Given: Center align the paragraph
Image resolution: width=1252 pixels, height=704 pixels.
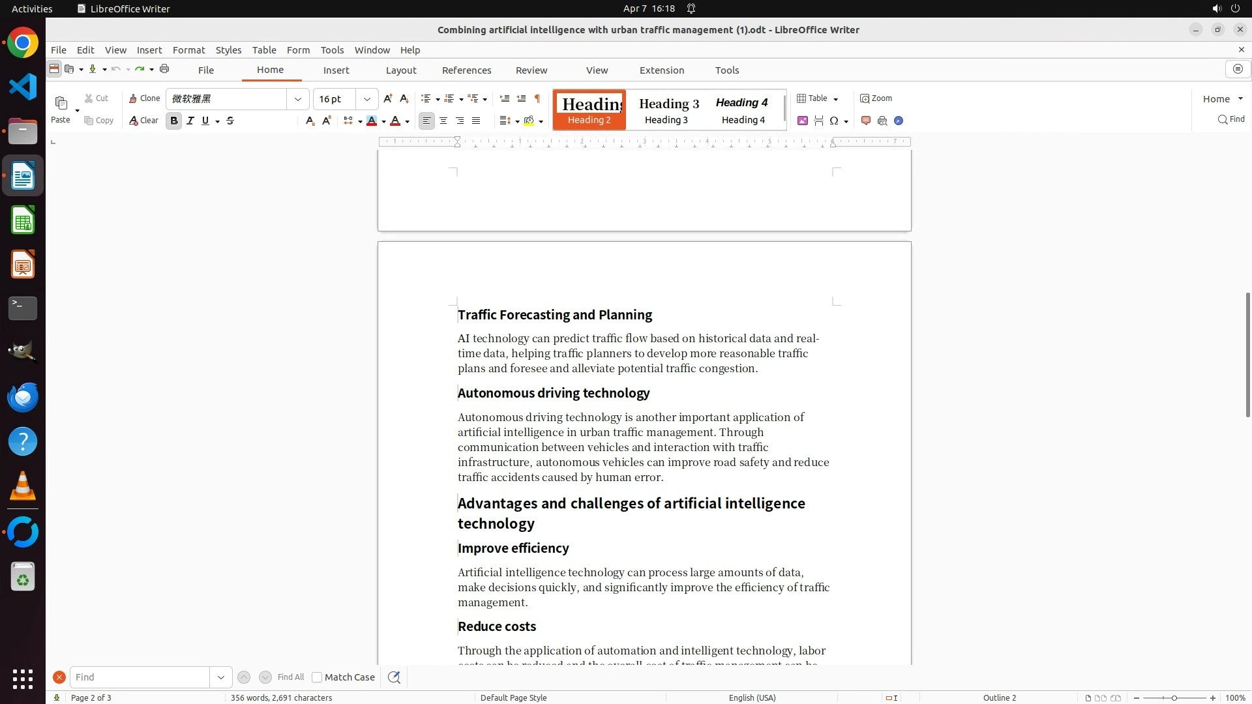Looking at the screenshot, I should (x=443, y=121).
